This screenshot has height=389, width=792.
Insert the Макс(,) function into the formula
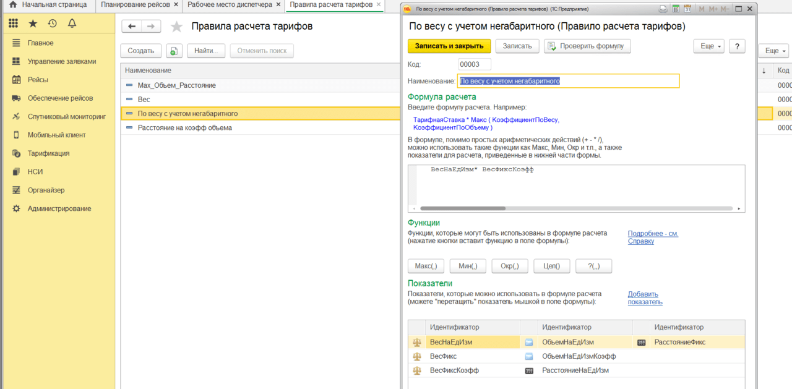point(426,266)
